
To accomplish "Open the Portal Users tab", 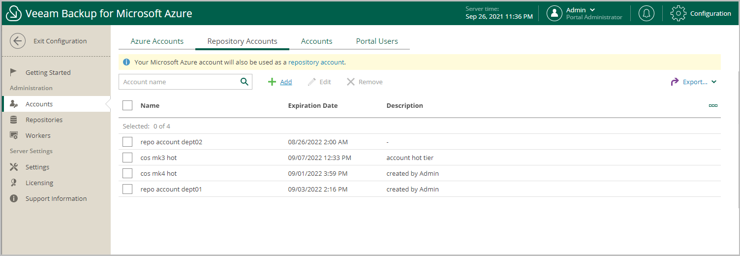I will click(x=377, y=41).
